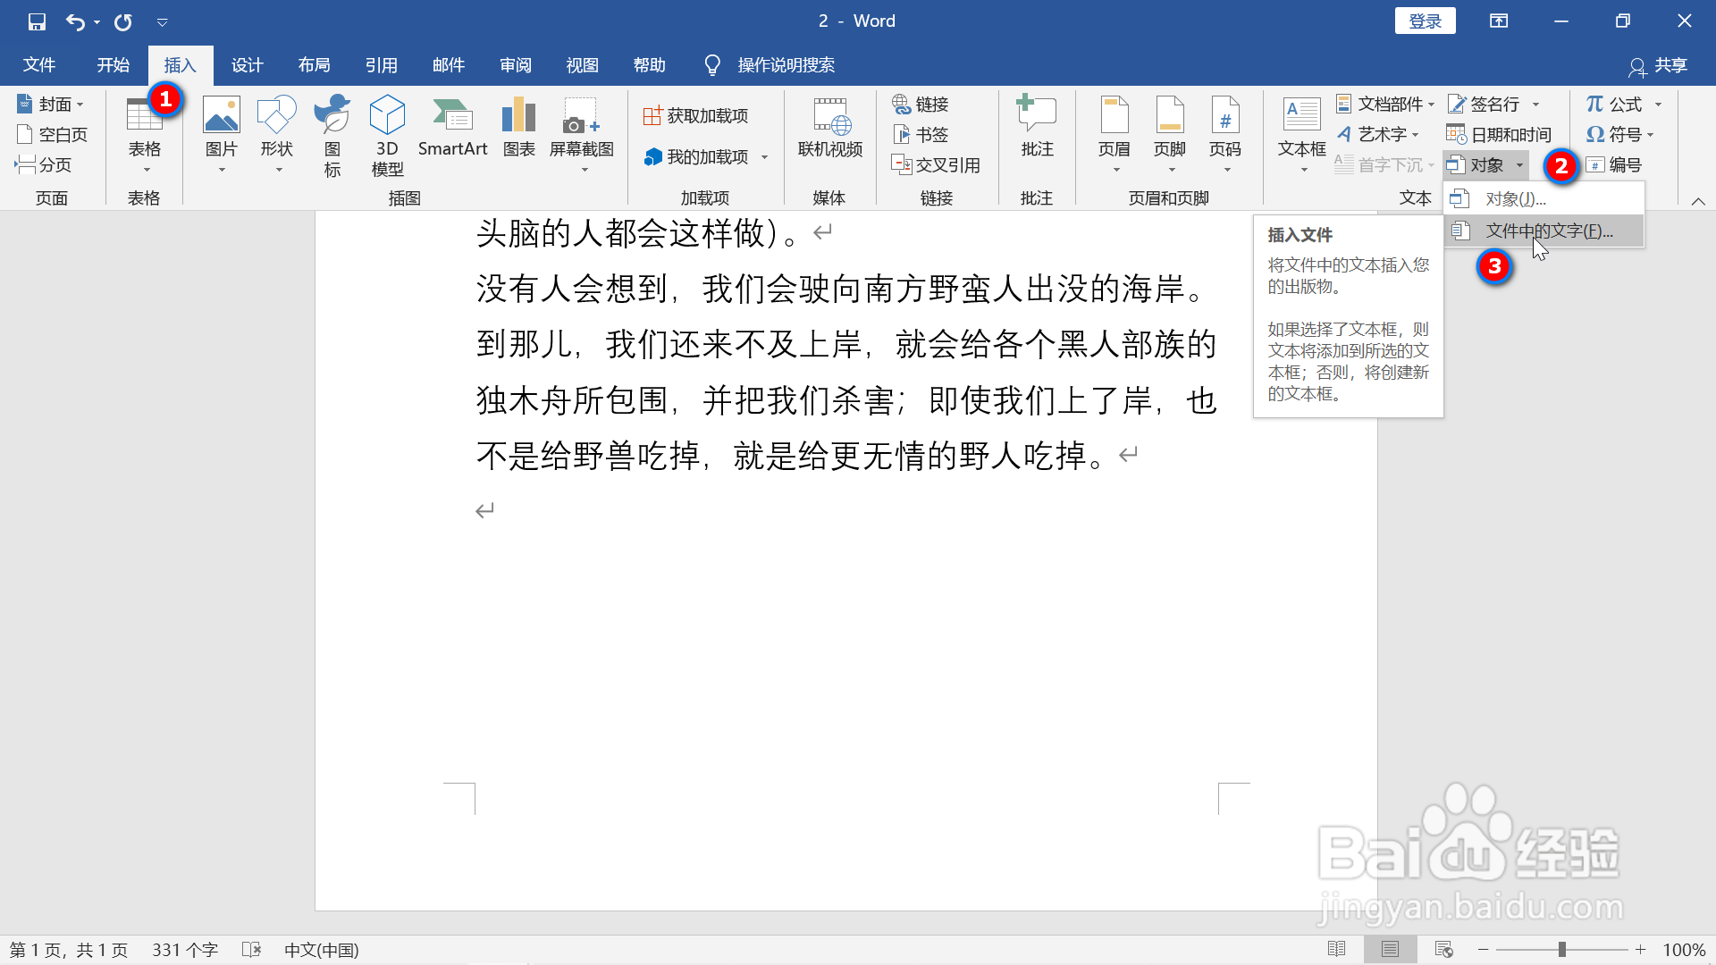This screenshot has width=1716, height=965.
Task: Choose 文件中的文字(F)... menu entry
Action: point(1548,231)
